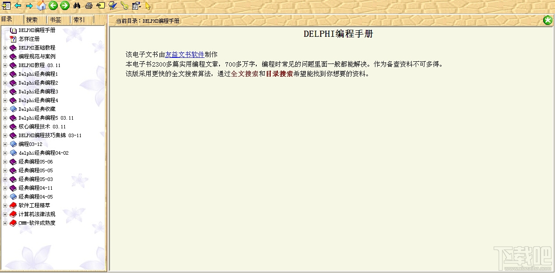Expand the Delphi经典编程1 node
Image resolution: width=555 pixels, height=273 pixels.
(x=5, y=74)
